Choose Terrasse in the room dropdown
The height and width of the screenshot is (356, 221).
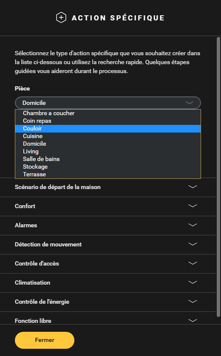tap(108, 174)
